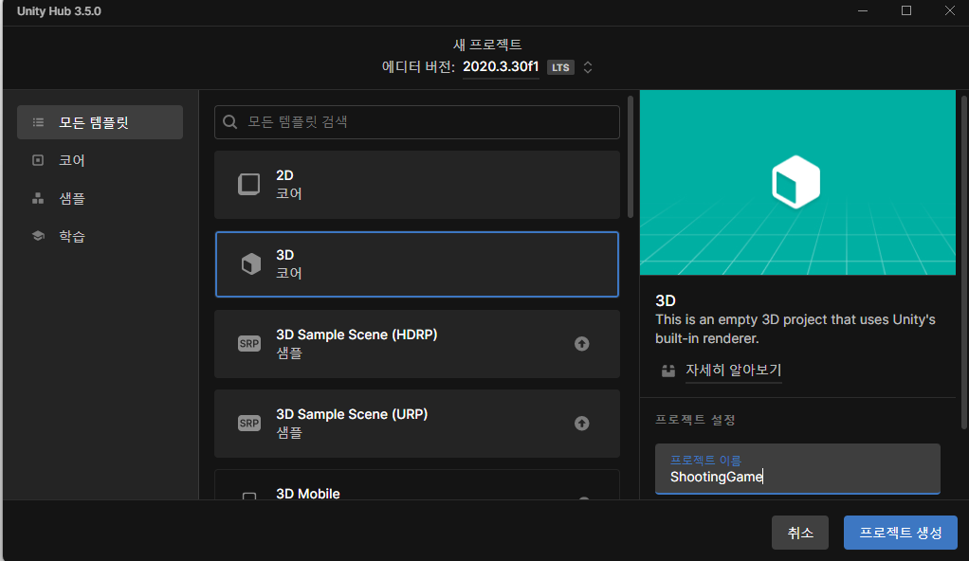This screenshot has width=969, height=561.
Task: Download the URP sample template
Action: (581, 424)
